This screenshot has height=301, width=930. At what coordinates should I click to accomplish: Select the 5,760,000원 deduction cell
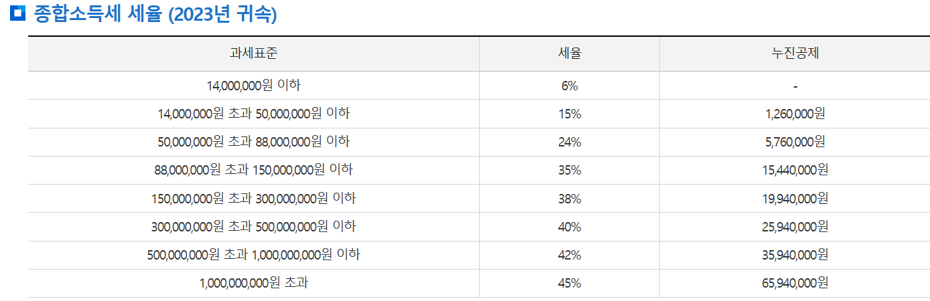795,142
